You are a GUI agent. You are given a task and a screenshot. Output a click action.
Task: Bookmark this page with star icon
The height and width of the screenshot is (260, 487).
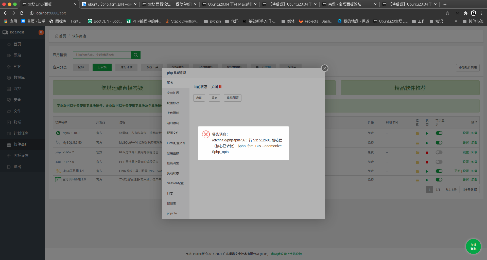[447, 13]
